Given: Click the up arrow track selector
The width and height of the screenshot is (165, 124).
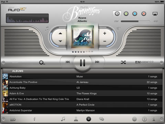Looking at the screenshot, I should (x=60, y=33).
